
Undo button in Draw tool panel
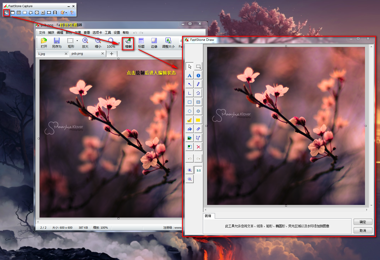tap(190, 159)
